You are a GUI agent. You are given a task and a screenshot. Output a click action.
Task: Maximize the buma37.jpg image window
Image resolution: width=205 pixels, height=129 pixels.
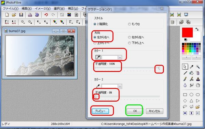(64, 31)
